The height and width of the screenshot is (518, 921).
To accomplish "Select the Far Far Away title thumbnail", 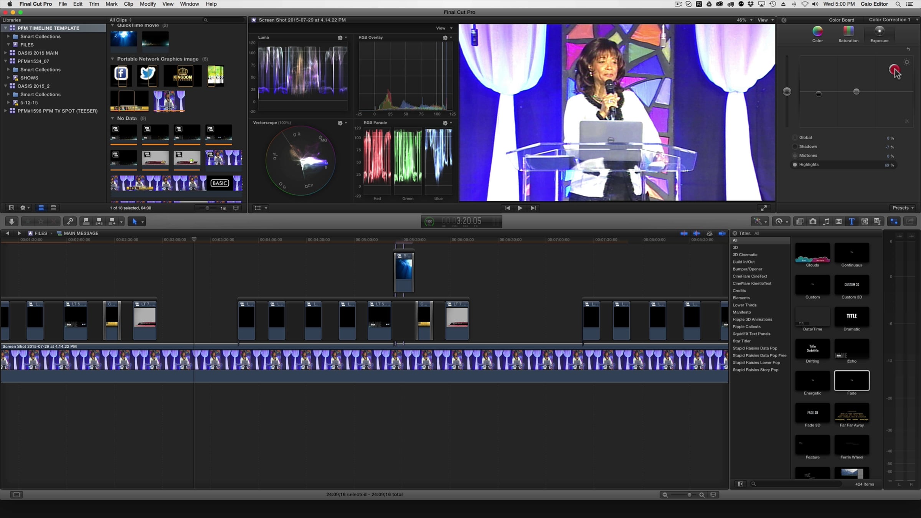I will click(852, 413).
